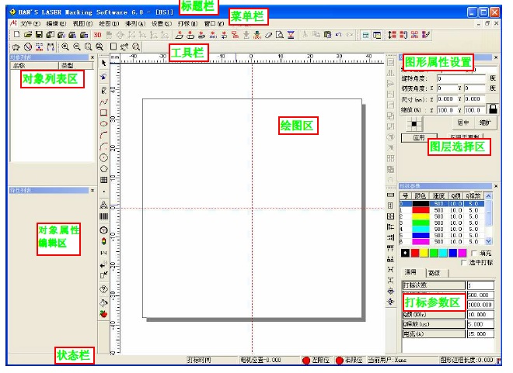Image resolution: width=513 pixels, height=373 pixels.
Task: Select the polygon shape tool
Action: pyautogui.click(x=104, y=168)
